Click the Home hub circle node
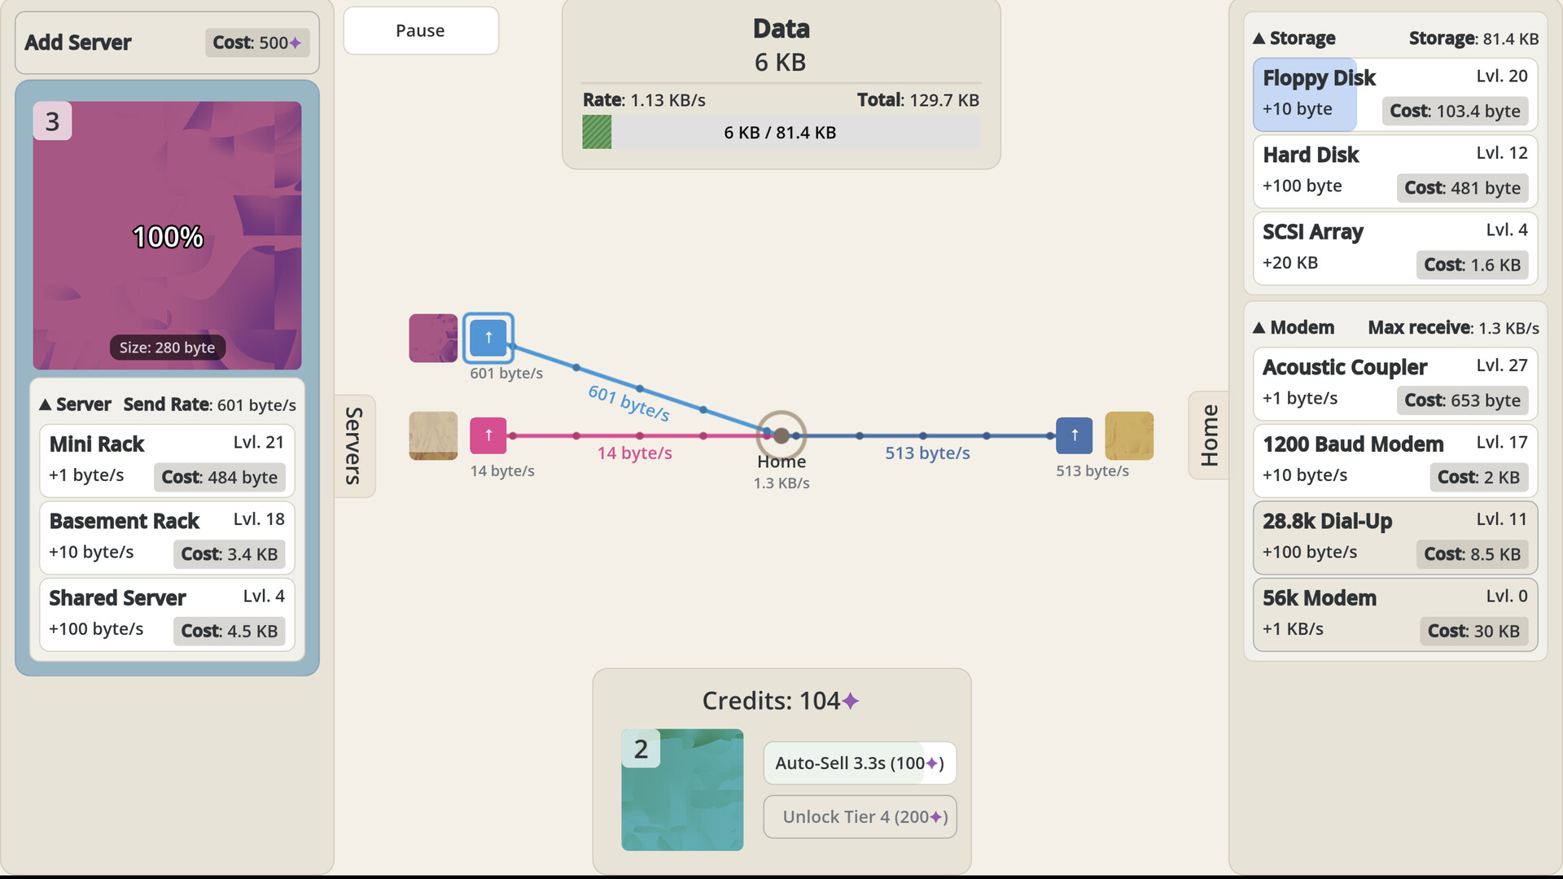This screenshot has width=1563, height=879. point(781,436)
